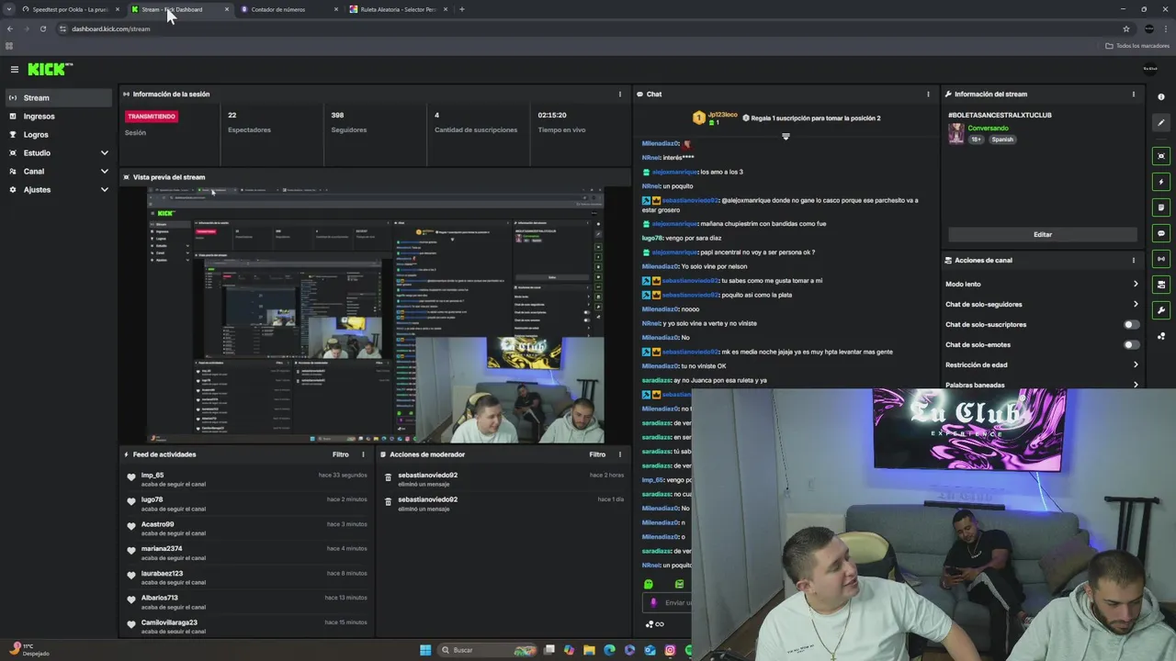This screenshot has width=1176, height=661.
Task: Toggle the broadcast signal widget icon
Action: [x=1161, y=259]
